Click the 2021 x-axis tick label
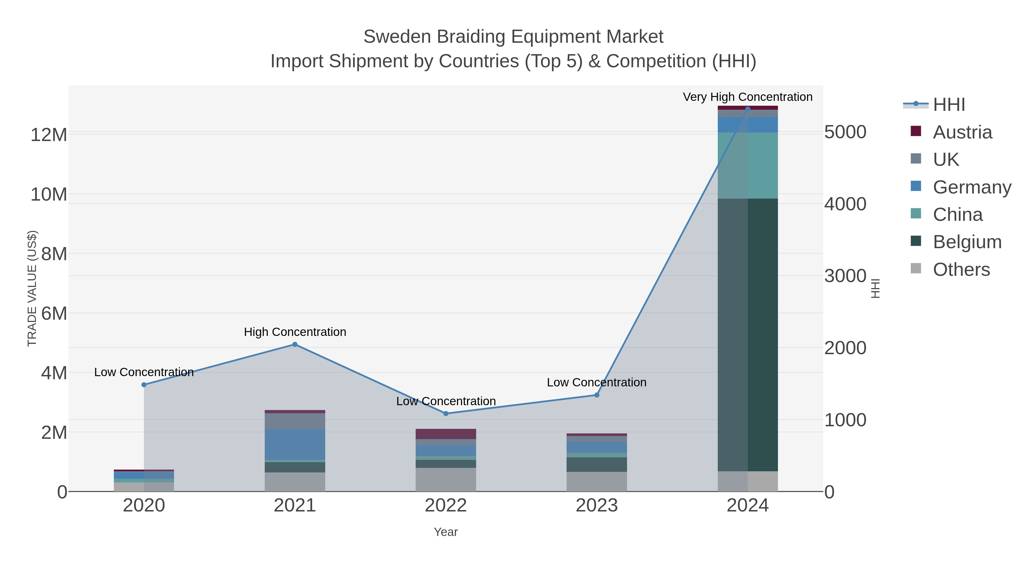 click(295, 506)
